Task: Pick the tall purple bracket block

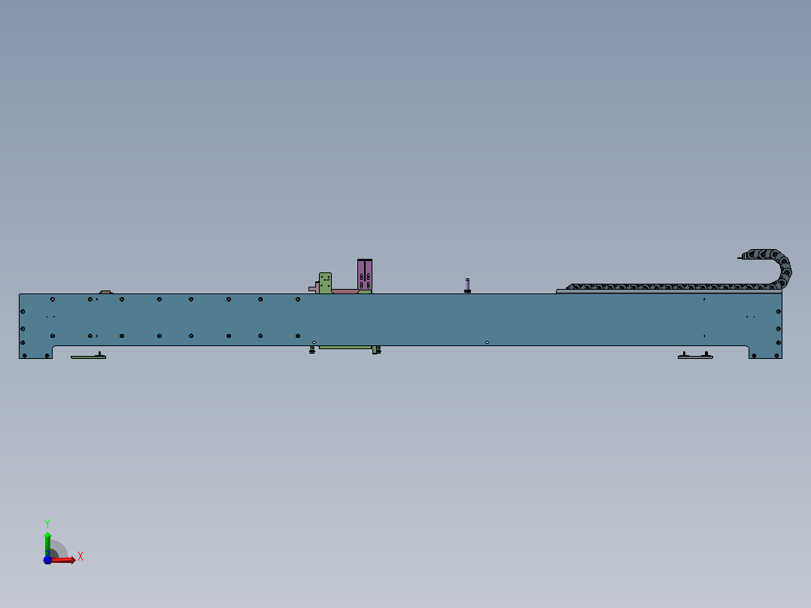Action: click(x=365, y=274)
